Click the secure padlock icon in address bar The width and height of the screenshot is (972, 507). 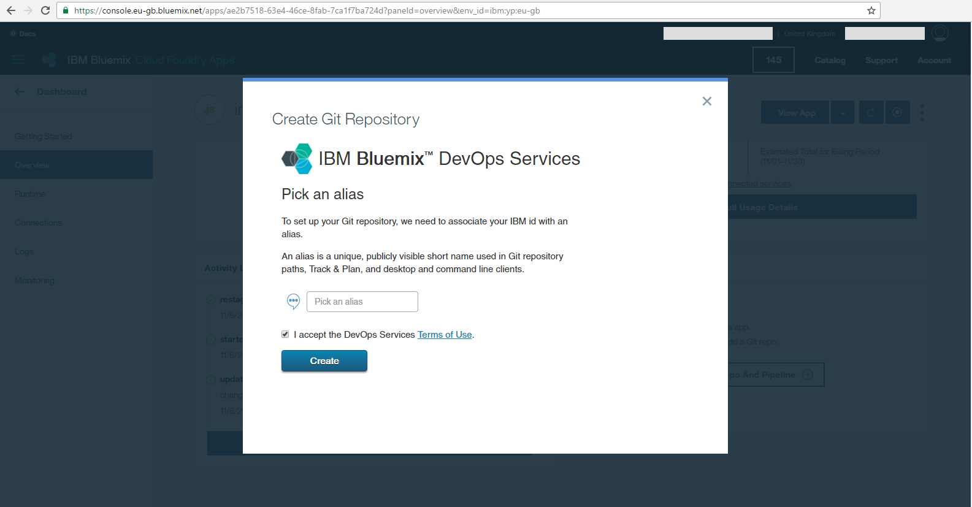[66, 10]
